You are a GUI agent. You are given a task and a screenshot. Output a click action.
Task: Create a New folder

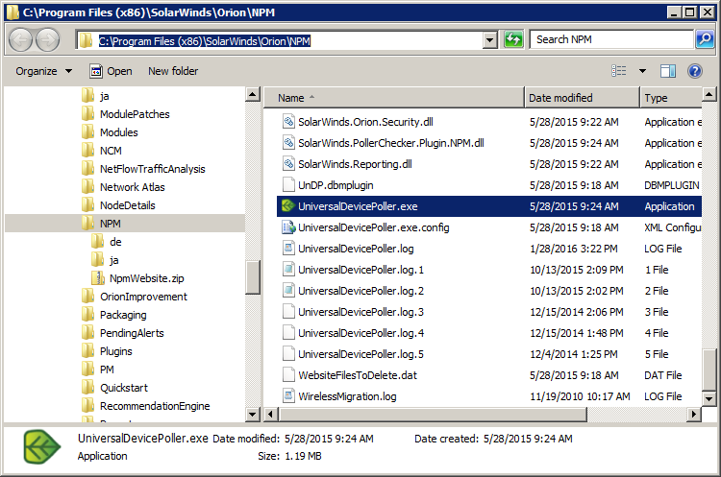173,71
